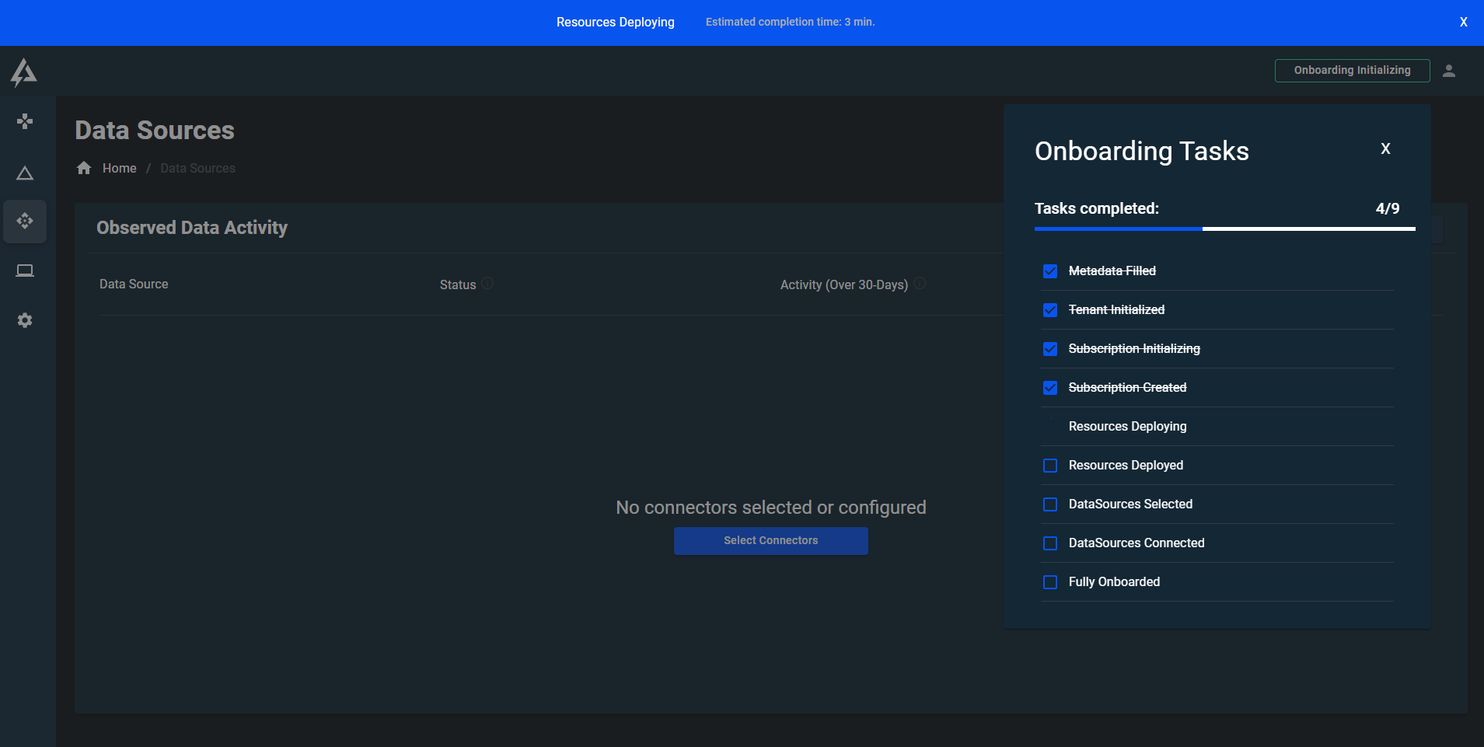1484x747 pixels.
Task: Dismiss the Resources Deploying banner
Action: 1464,23
